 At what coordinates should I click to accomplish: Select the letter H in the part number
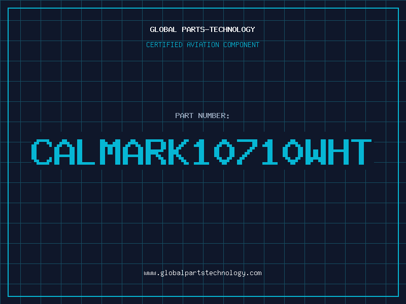[x=338, y=152]
